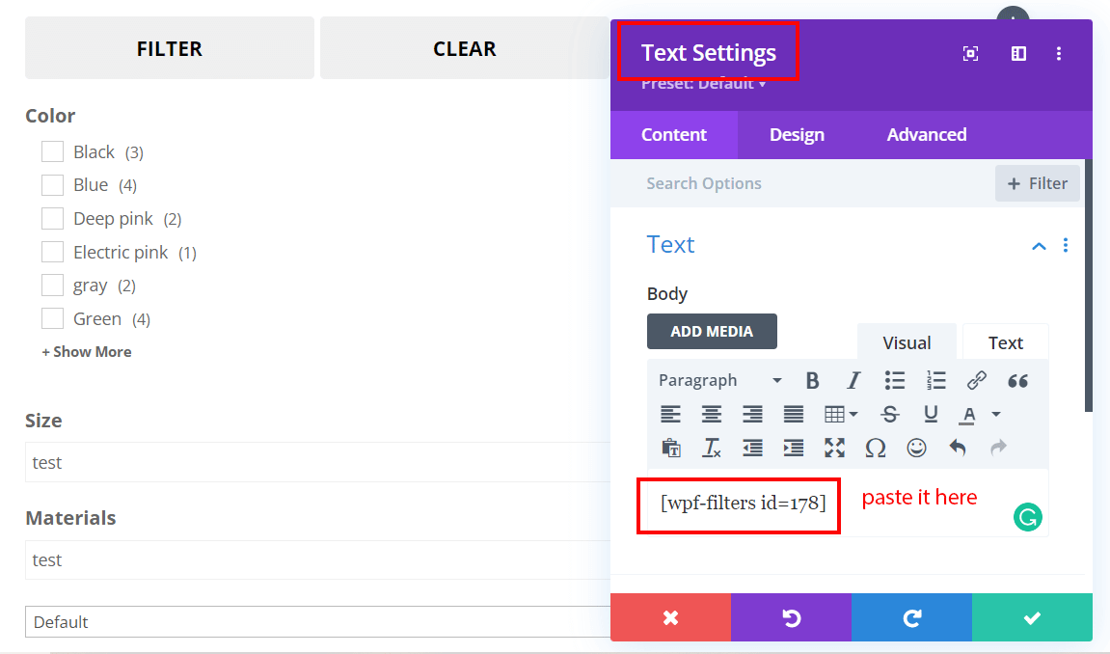The width and height of the screenshot is (1110, 654).
Task: Open the Materials filter dropdown
Action: click(317, 559)
